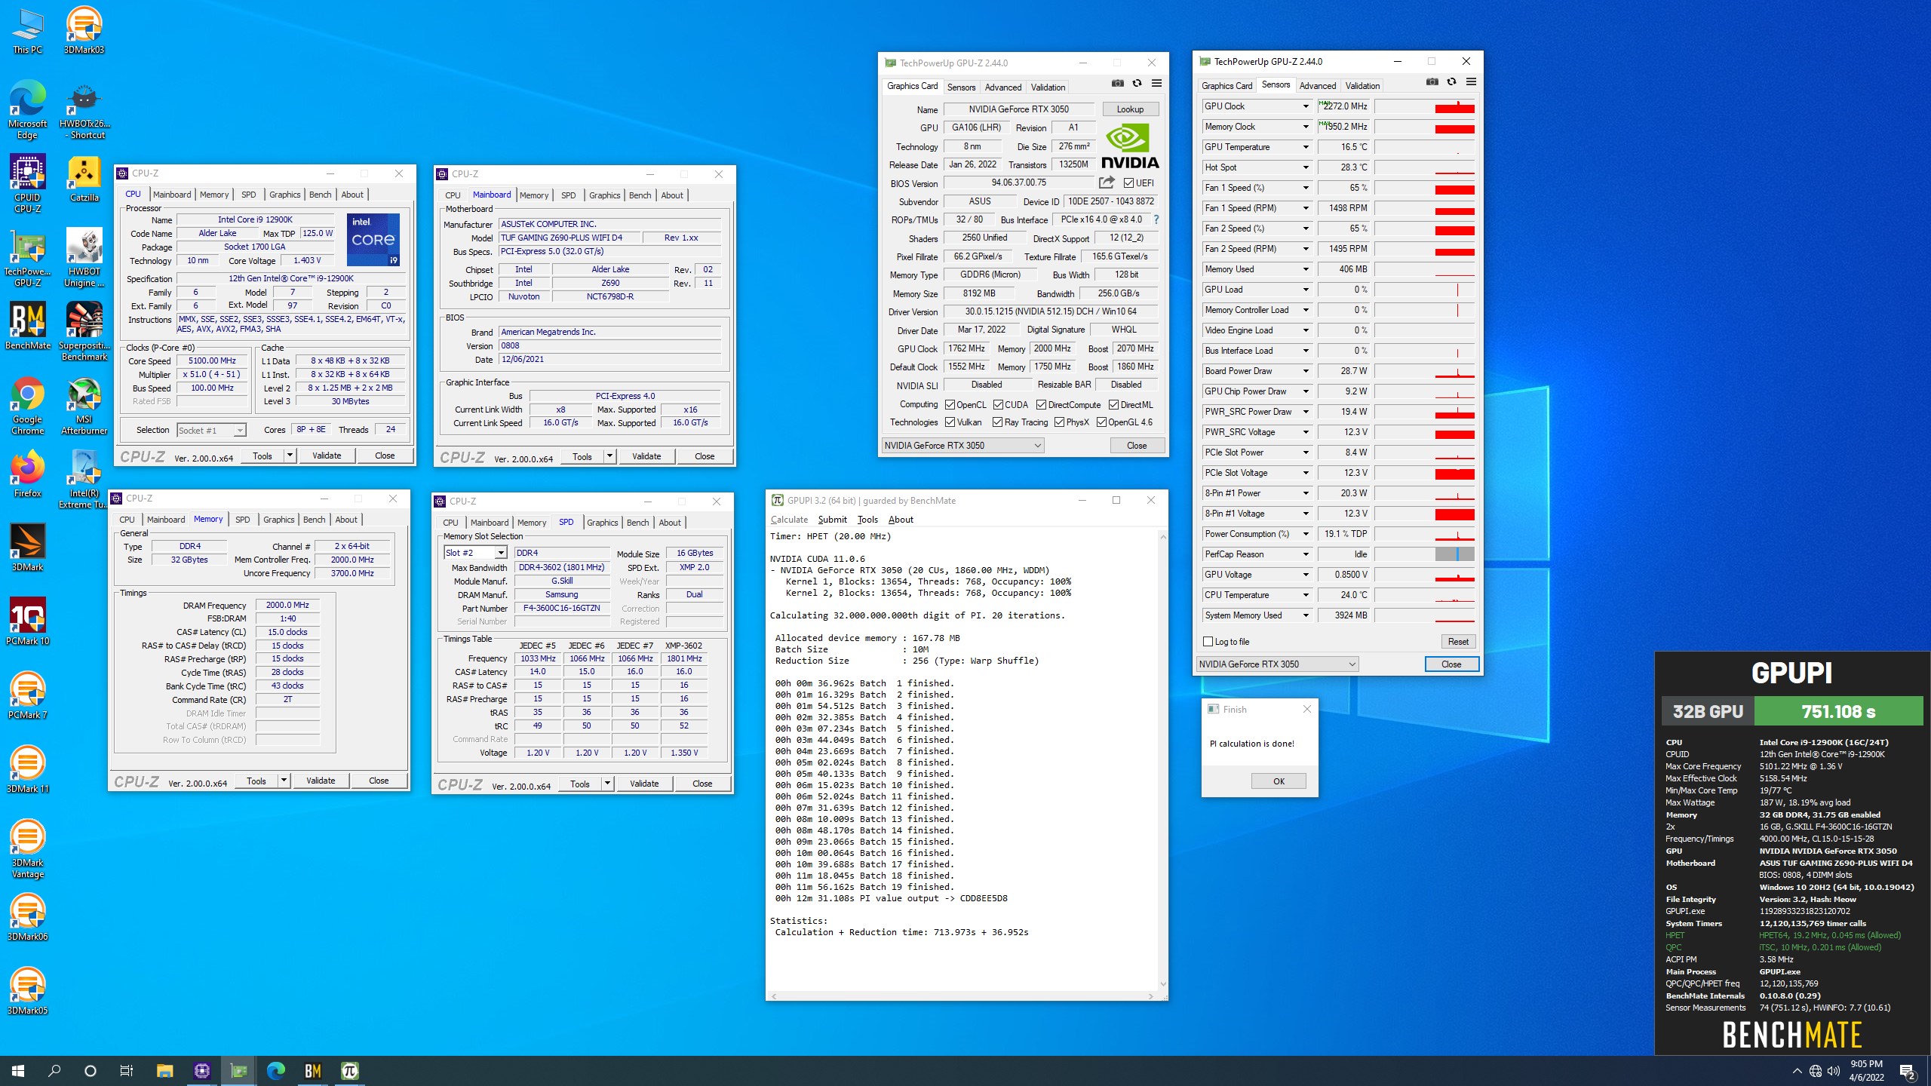Image resolution: width=1931 pixels, height=1086 pixels.
Task: Launch PCMark 10 desktop shortcut
Action: point(28,622)
